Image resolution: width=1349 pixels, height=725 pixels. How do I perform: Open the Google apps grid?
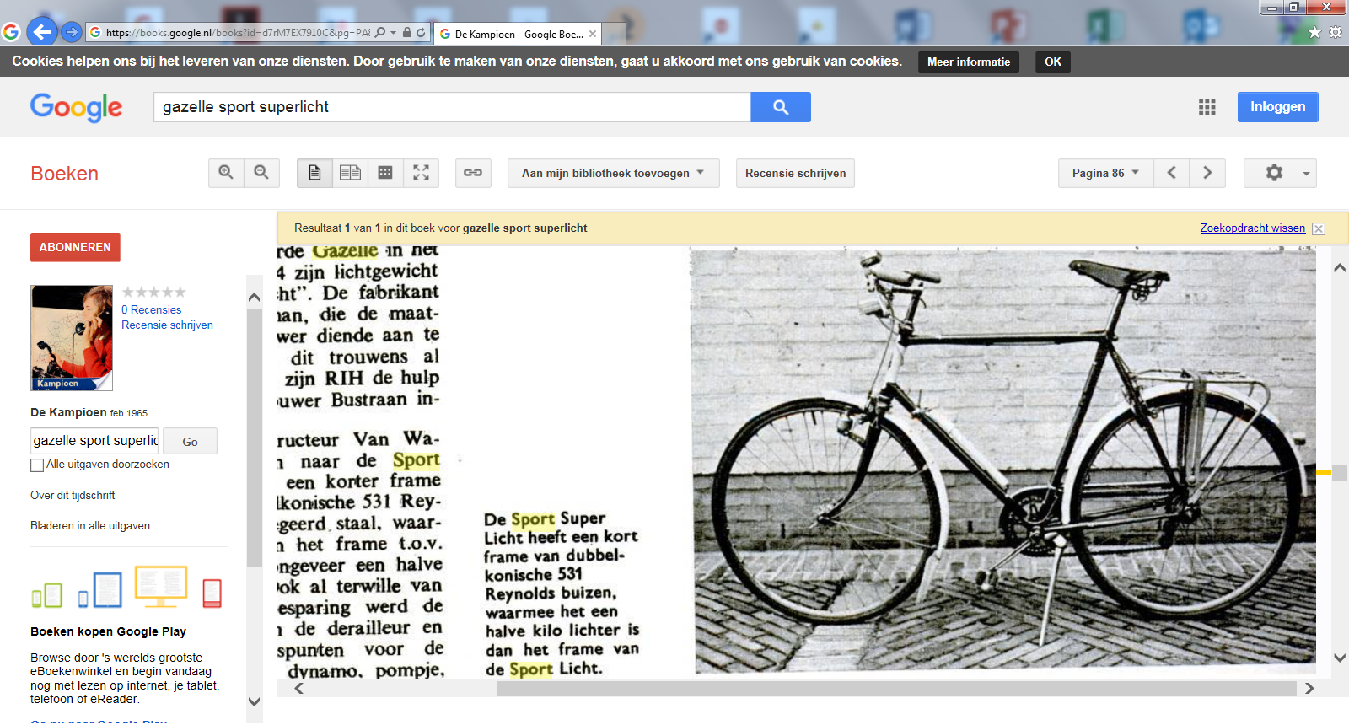pyautogui.click(x=1207, y=107)
